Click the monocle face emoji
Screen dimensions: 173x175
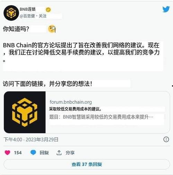tap(52, 29)
